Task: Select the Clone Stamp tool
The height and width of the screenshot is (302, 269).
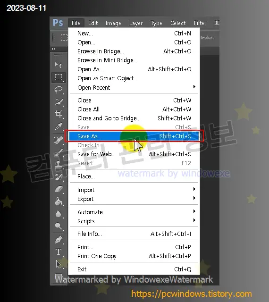Action: [59, 165]
